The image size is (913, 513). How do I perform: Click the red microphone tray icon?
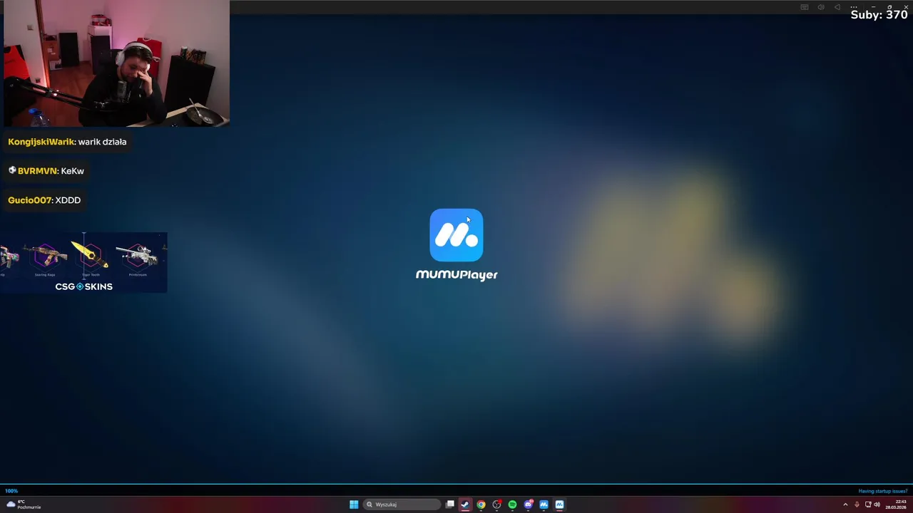857,504
